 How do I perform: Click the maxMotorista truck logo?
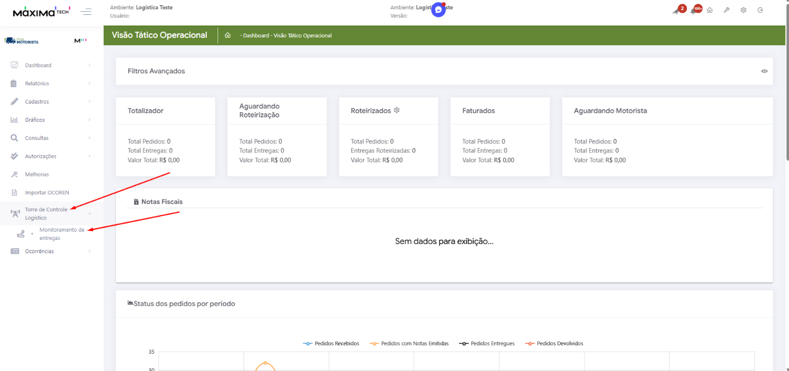point(22,40)
